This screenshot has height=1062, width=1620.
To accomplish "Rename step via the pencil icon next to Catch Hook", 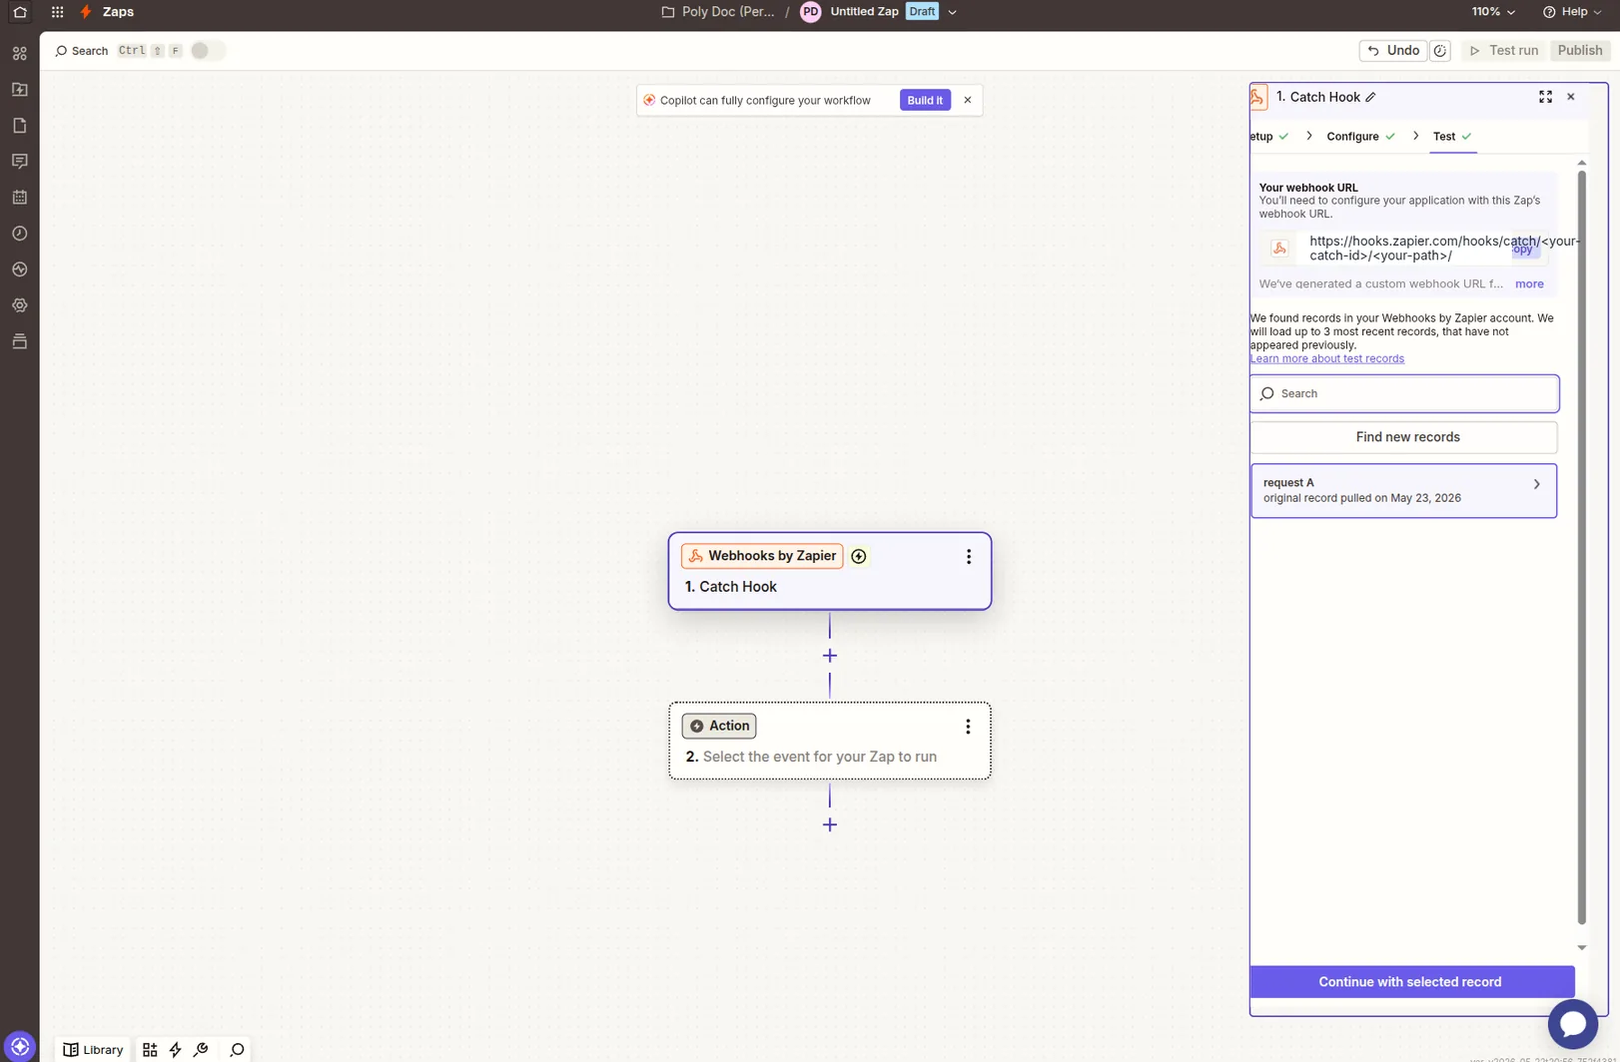I will pos(1370,97).
